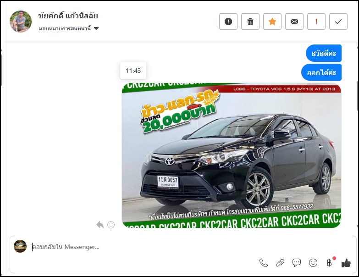This screenshot has height=277, width=359.
Task: Send a thumbs-up like
Action: click(346, 263)
